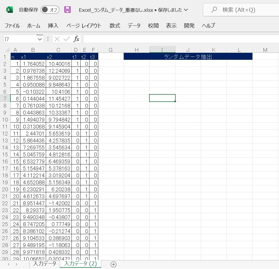Screen dimensions: 279x269
Task: Click cell with value 12.24089
Action: 59,71
